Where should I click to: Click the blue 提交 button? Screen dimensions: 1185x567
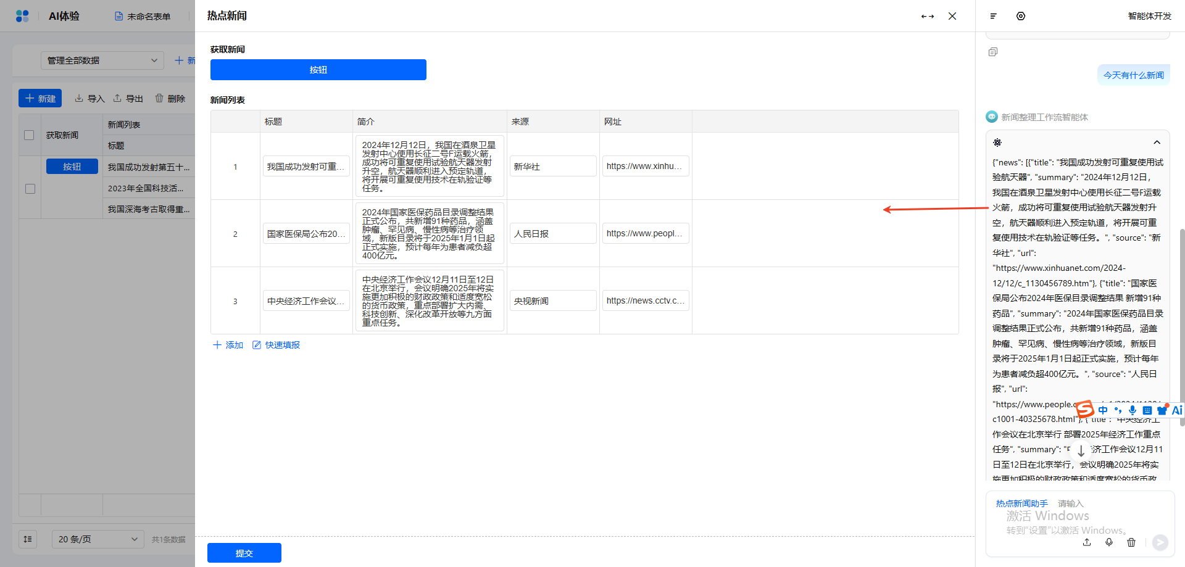(244, 553)
